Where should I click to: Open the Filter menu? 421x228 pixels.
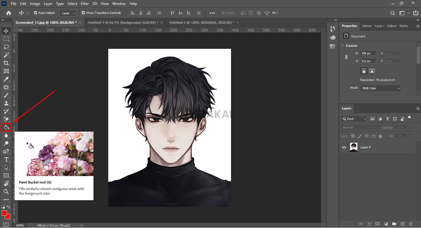coord(85,4)
